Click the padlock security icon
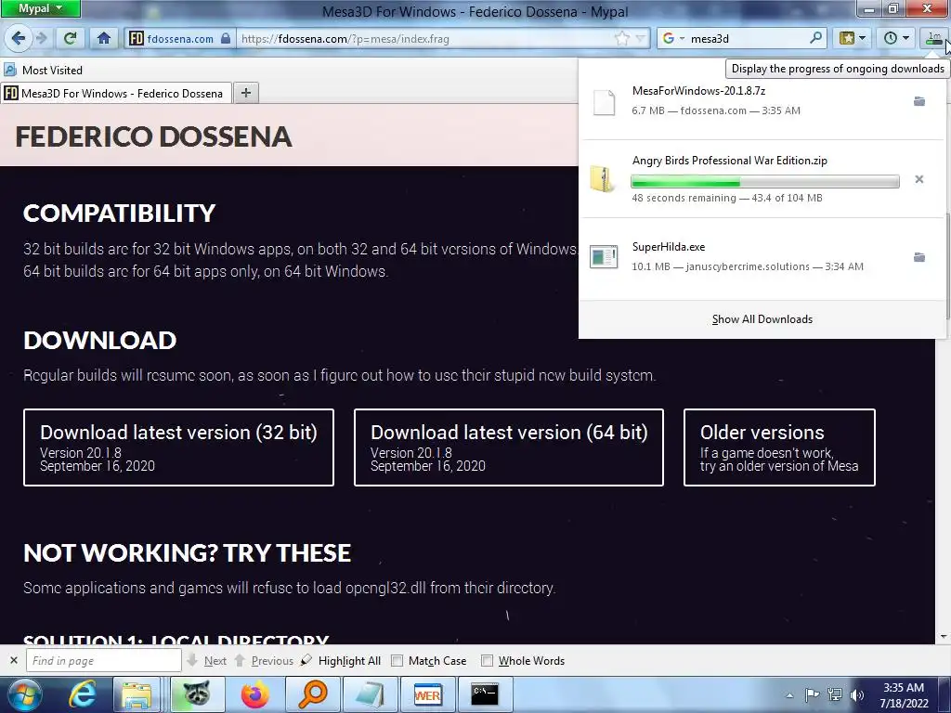The width and height of the screenshot is (951, 713). tap(226, 39)
